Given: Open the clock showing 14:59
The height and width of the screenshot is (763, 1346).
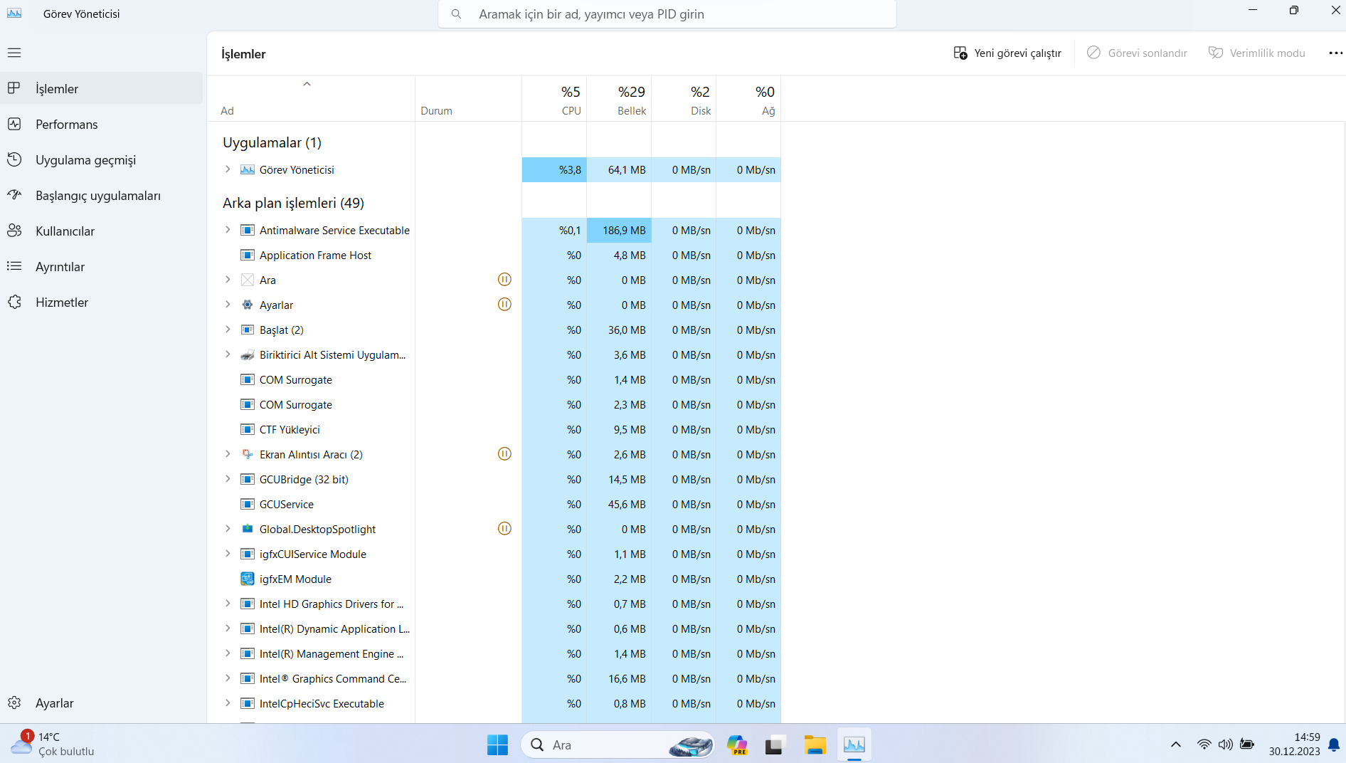Looking at the screenshot, I should (x=1294, y=744).
